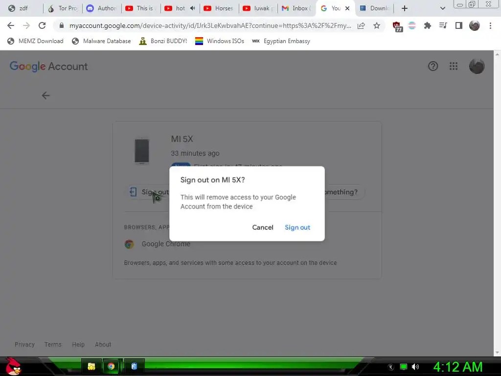This screenshot has height=376, width=501.
Task: Open the network tray icon
Action: [x=404, y=367]
